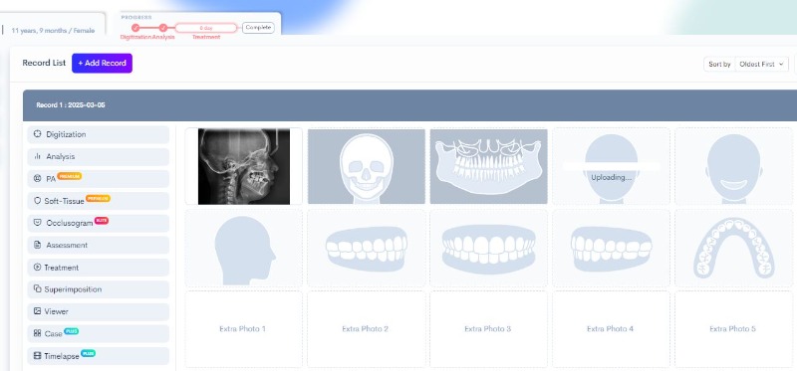Click the Treatment play icon
The height and width of the screenshot is (371, 797).
tap(37, 268)
